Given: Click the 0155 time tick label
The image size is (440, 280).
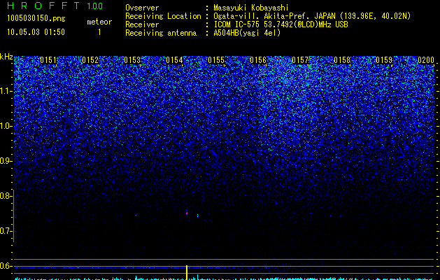Looking at the screenshot, I should pos(216,60).
